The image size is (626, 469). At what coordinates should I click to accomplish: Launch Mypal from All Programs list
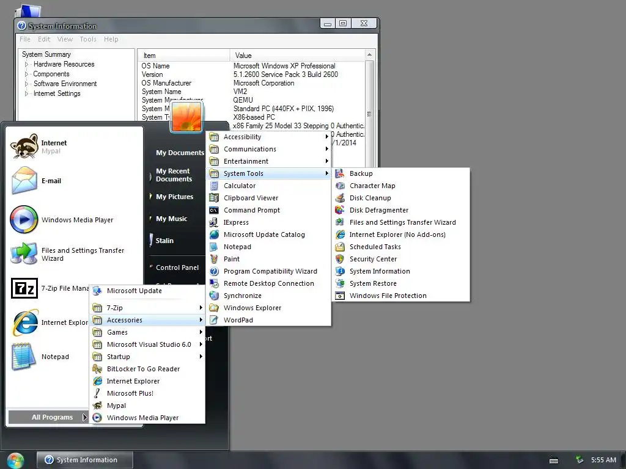click(147, 405)
